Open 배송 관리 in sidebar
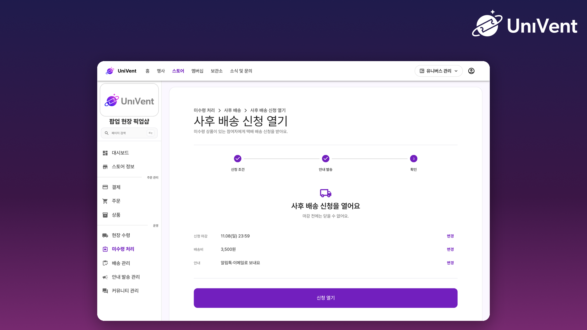This screenshot has width=587, height=330. pyautogui.click(x=129, y=263)
